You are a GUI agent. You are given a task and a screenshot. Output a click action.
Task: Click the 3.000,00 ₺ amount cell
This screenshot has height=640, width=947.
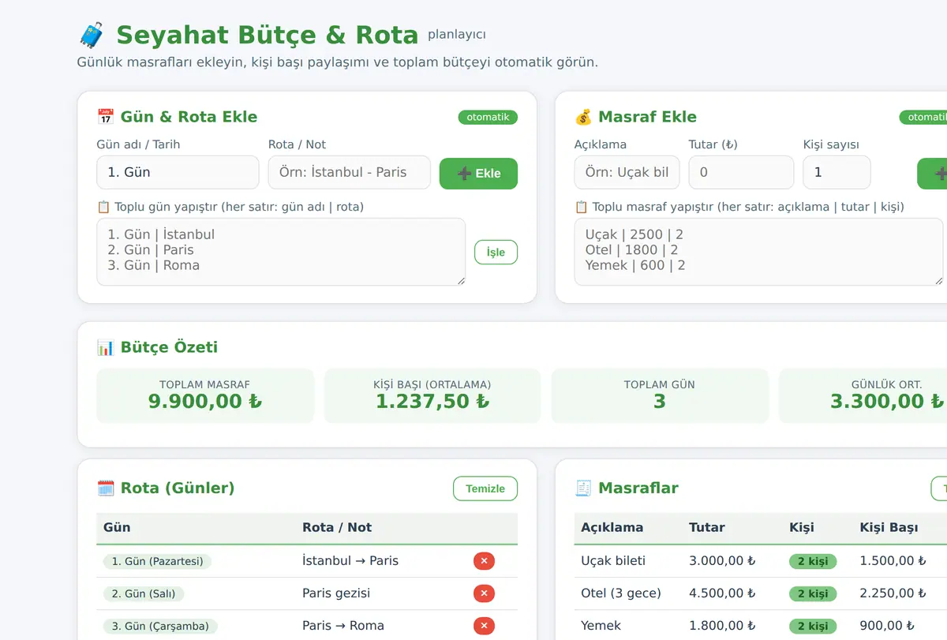pos(722,561)
